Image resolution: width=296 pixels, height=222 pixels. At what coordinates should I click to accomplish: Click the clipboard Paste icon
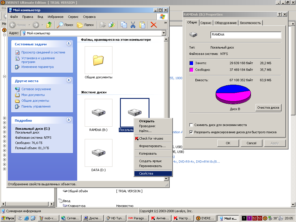click(142, 25)
